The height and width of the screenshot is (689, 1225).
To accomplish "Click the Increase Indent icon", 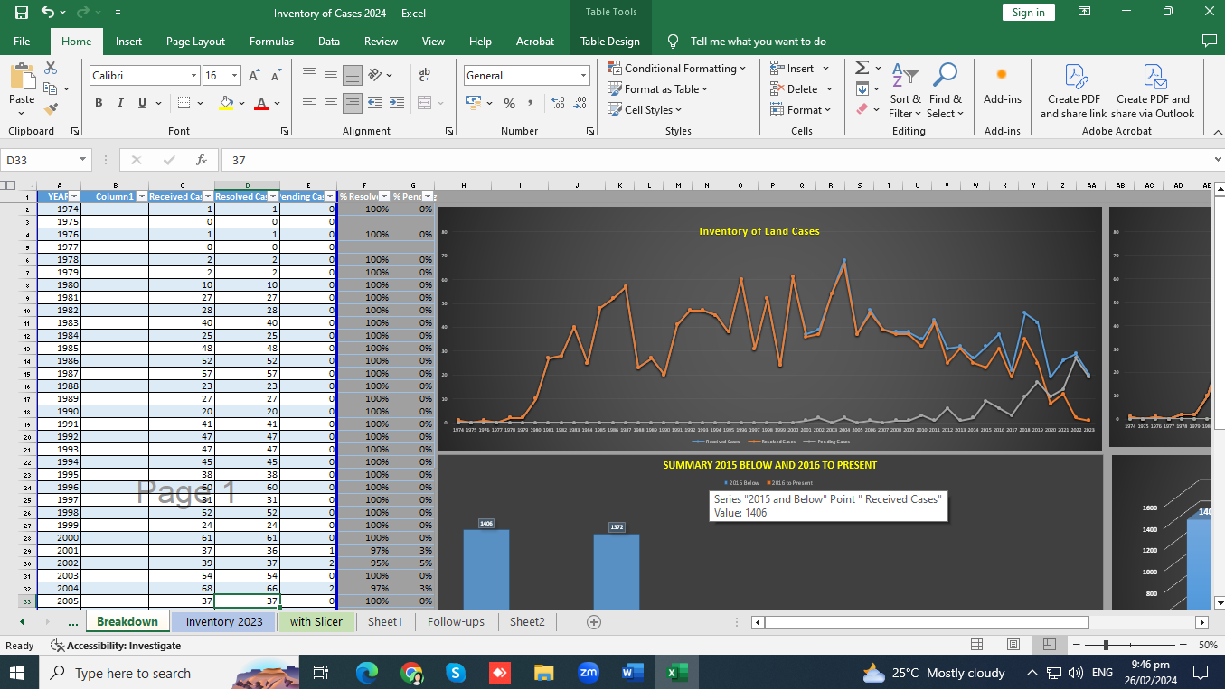I will click(396, 103).
